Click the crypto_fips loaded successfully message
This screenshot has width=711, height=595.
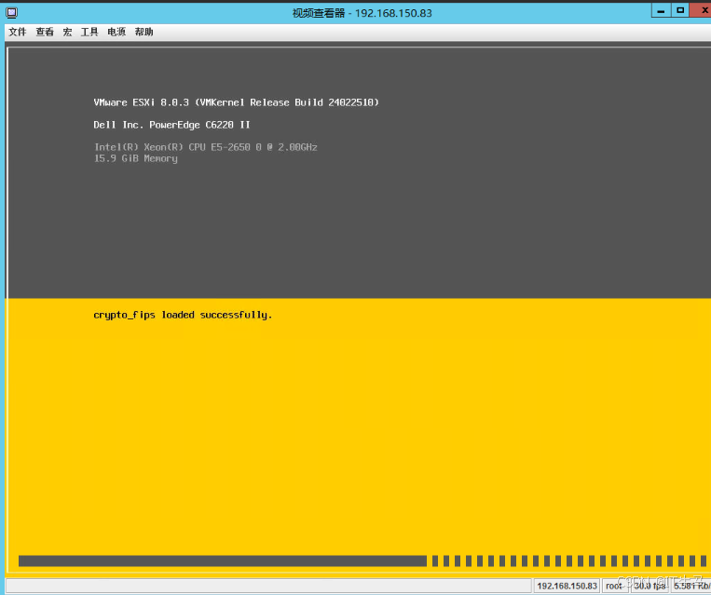pos(183,315)
